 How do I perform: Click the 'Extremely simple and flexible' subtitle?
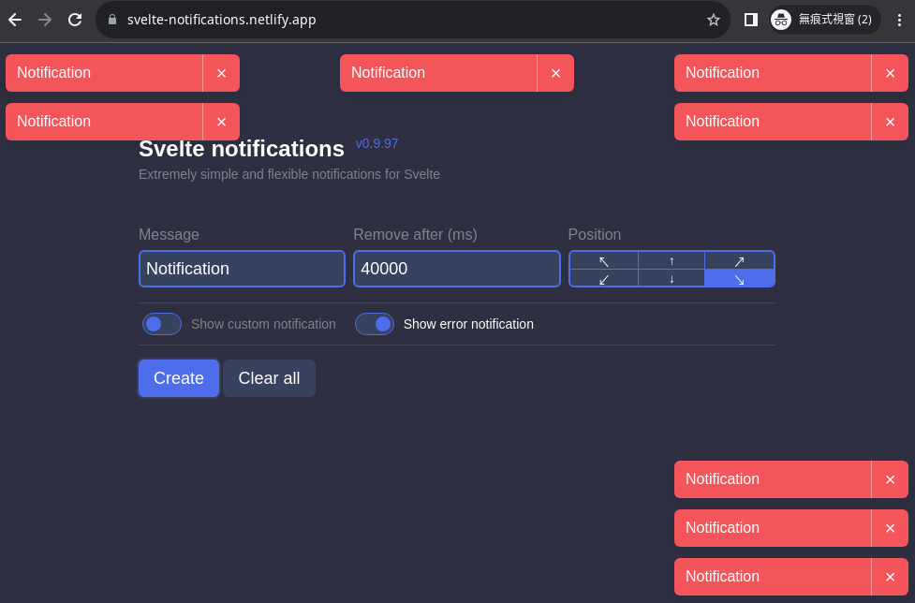click(289, 174)
